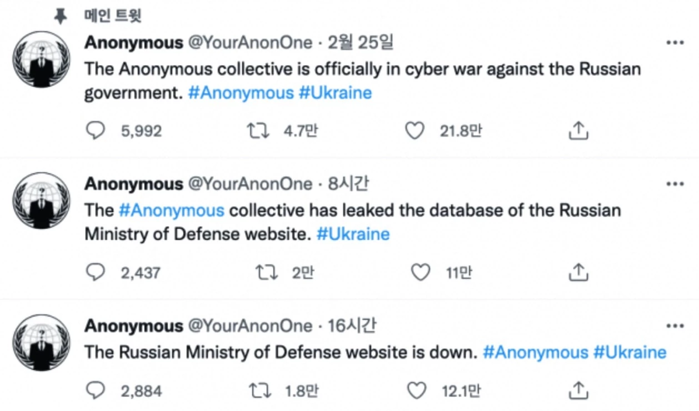Viewport: 699px width, 411px height.
Task: Like the tweet with 12.1만 likes
Action: pyautogui.click(x=416, y=390)
